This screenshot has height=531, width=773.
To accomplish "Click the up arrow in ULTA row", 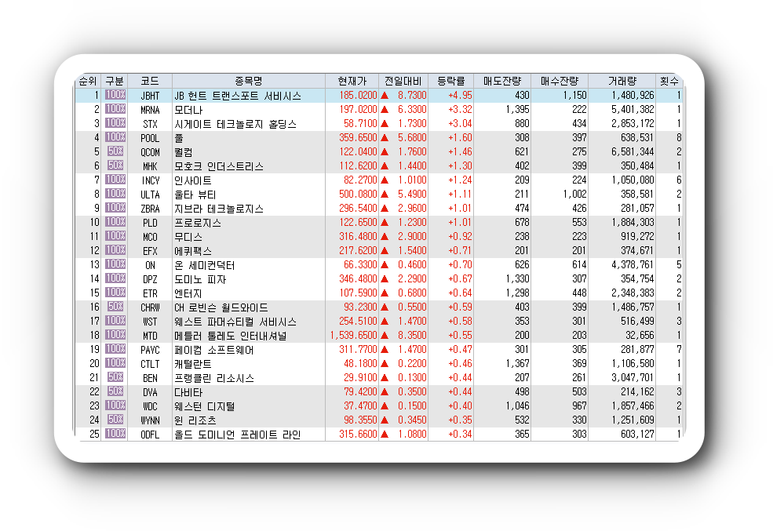I will (385, 194).
